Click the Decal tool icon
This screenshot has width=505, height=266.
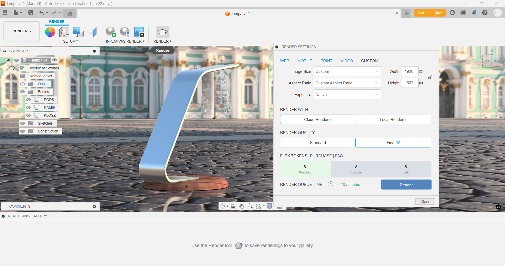tap(78, 32)
